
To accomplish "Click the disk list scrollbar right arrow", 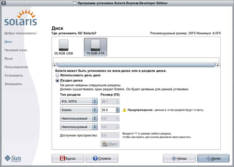I will (218, 65).
